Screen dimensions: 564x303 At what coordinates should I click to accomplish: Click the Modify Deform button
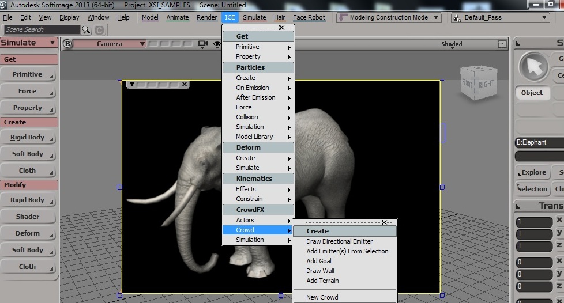[28, 233]
